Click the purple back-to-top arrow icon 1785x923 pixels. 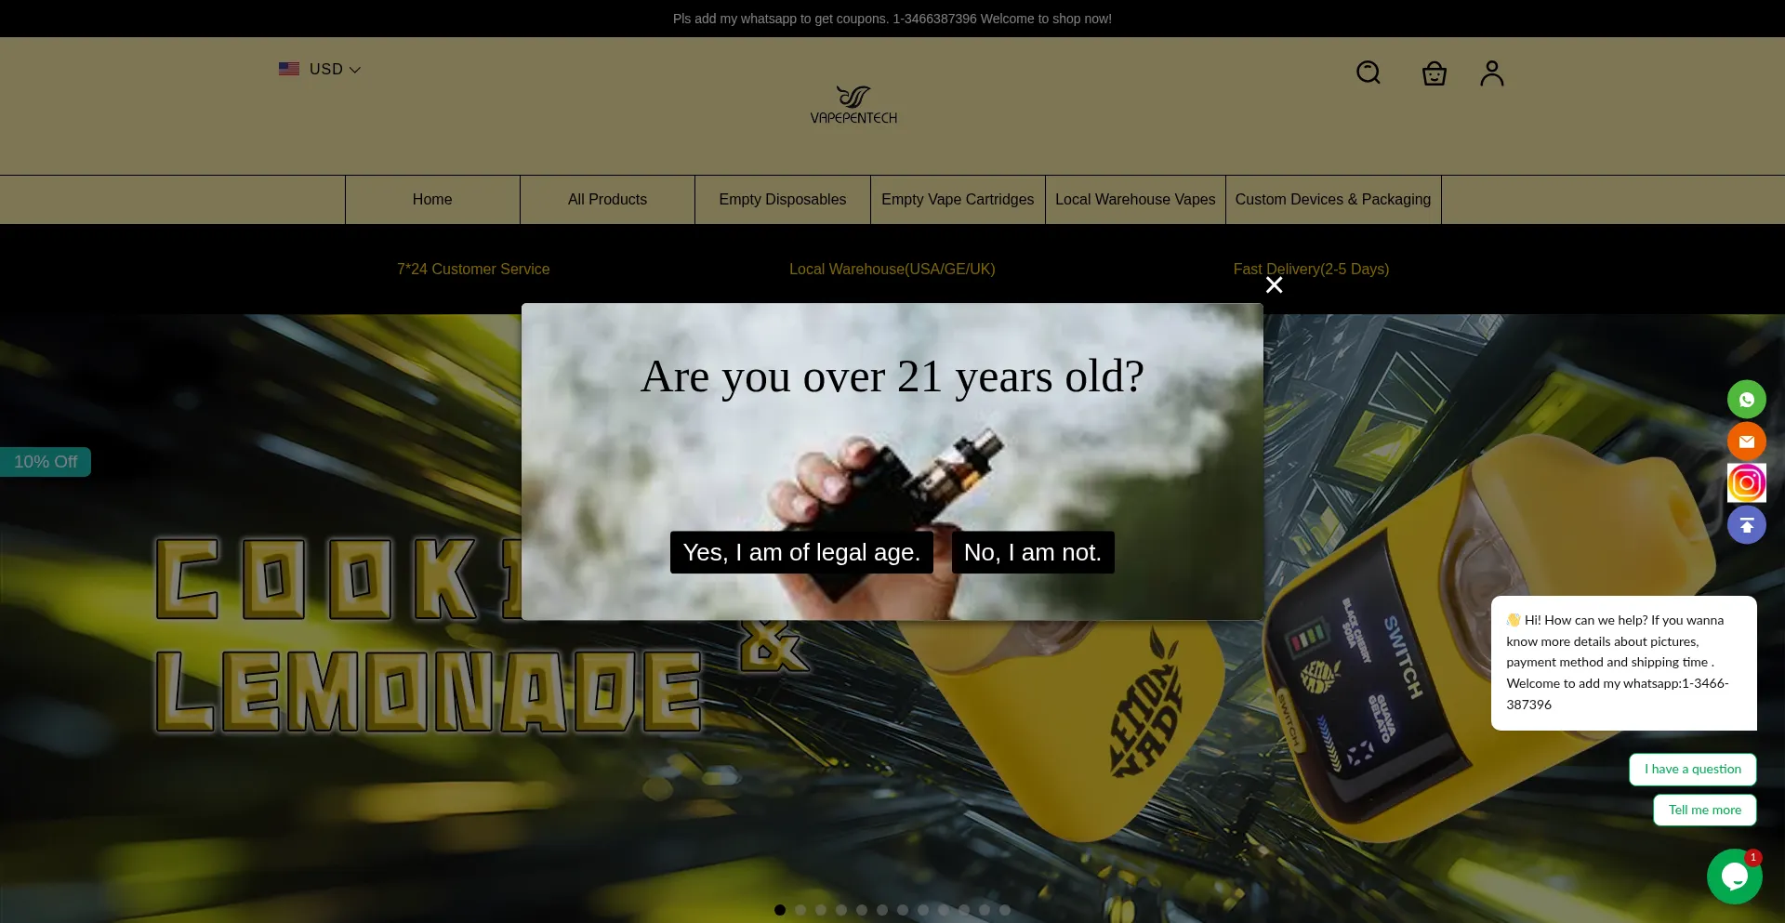pos(1746,525)
